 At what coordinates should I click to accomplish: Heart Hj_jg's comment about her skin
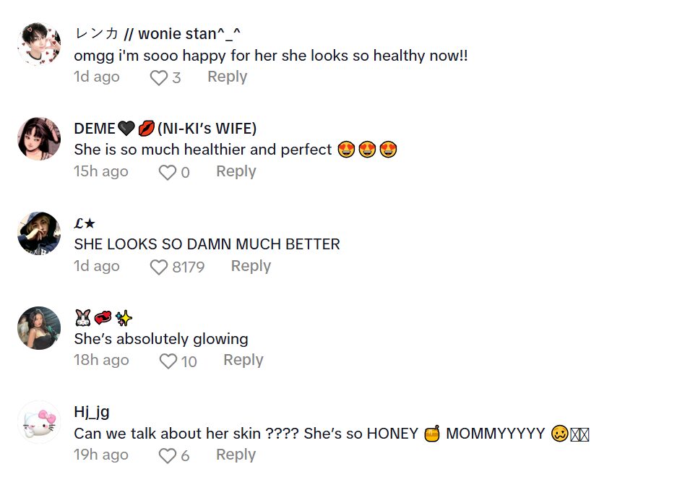coord(168,456)
